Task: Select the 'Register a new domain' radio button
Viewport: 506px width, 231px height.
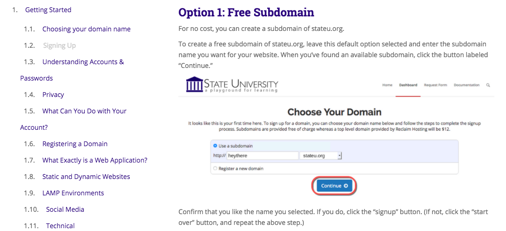Action: pos(215,169)
